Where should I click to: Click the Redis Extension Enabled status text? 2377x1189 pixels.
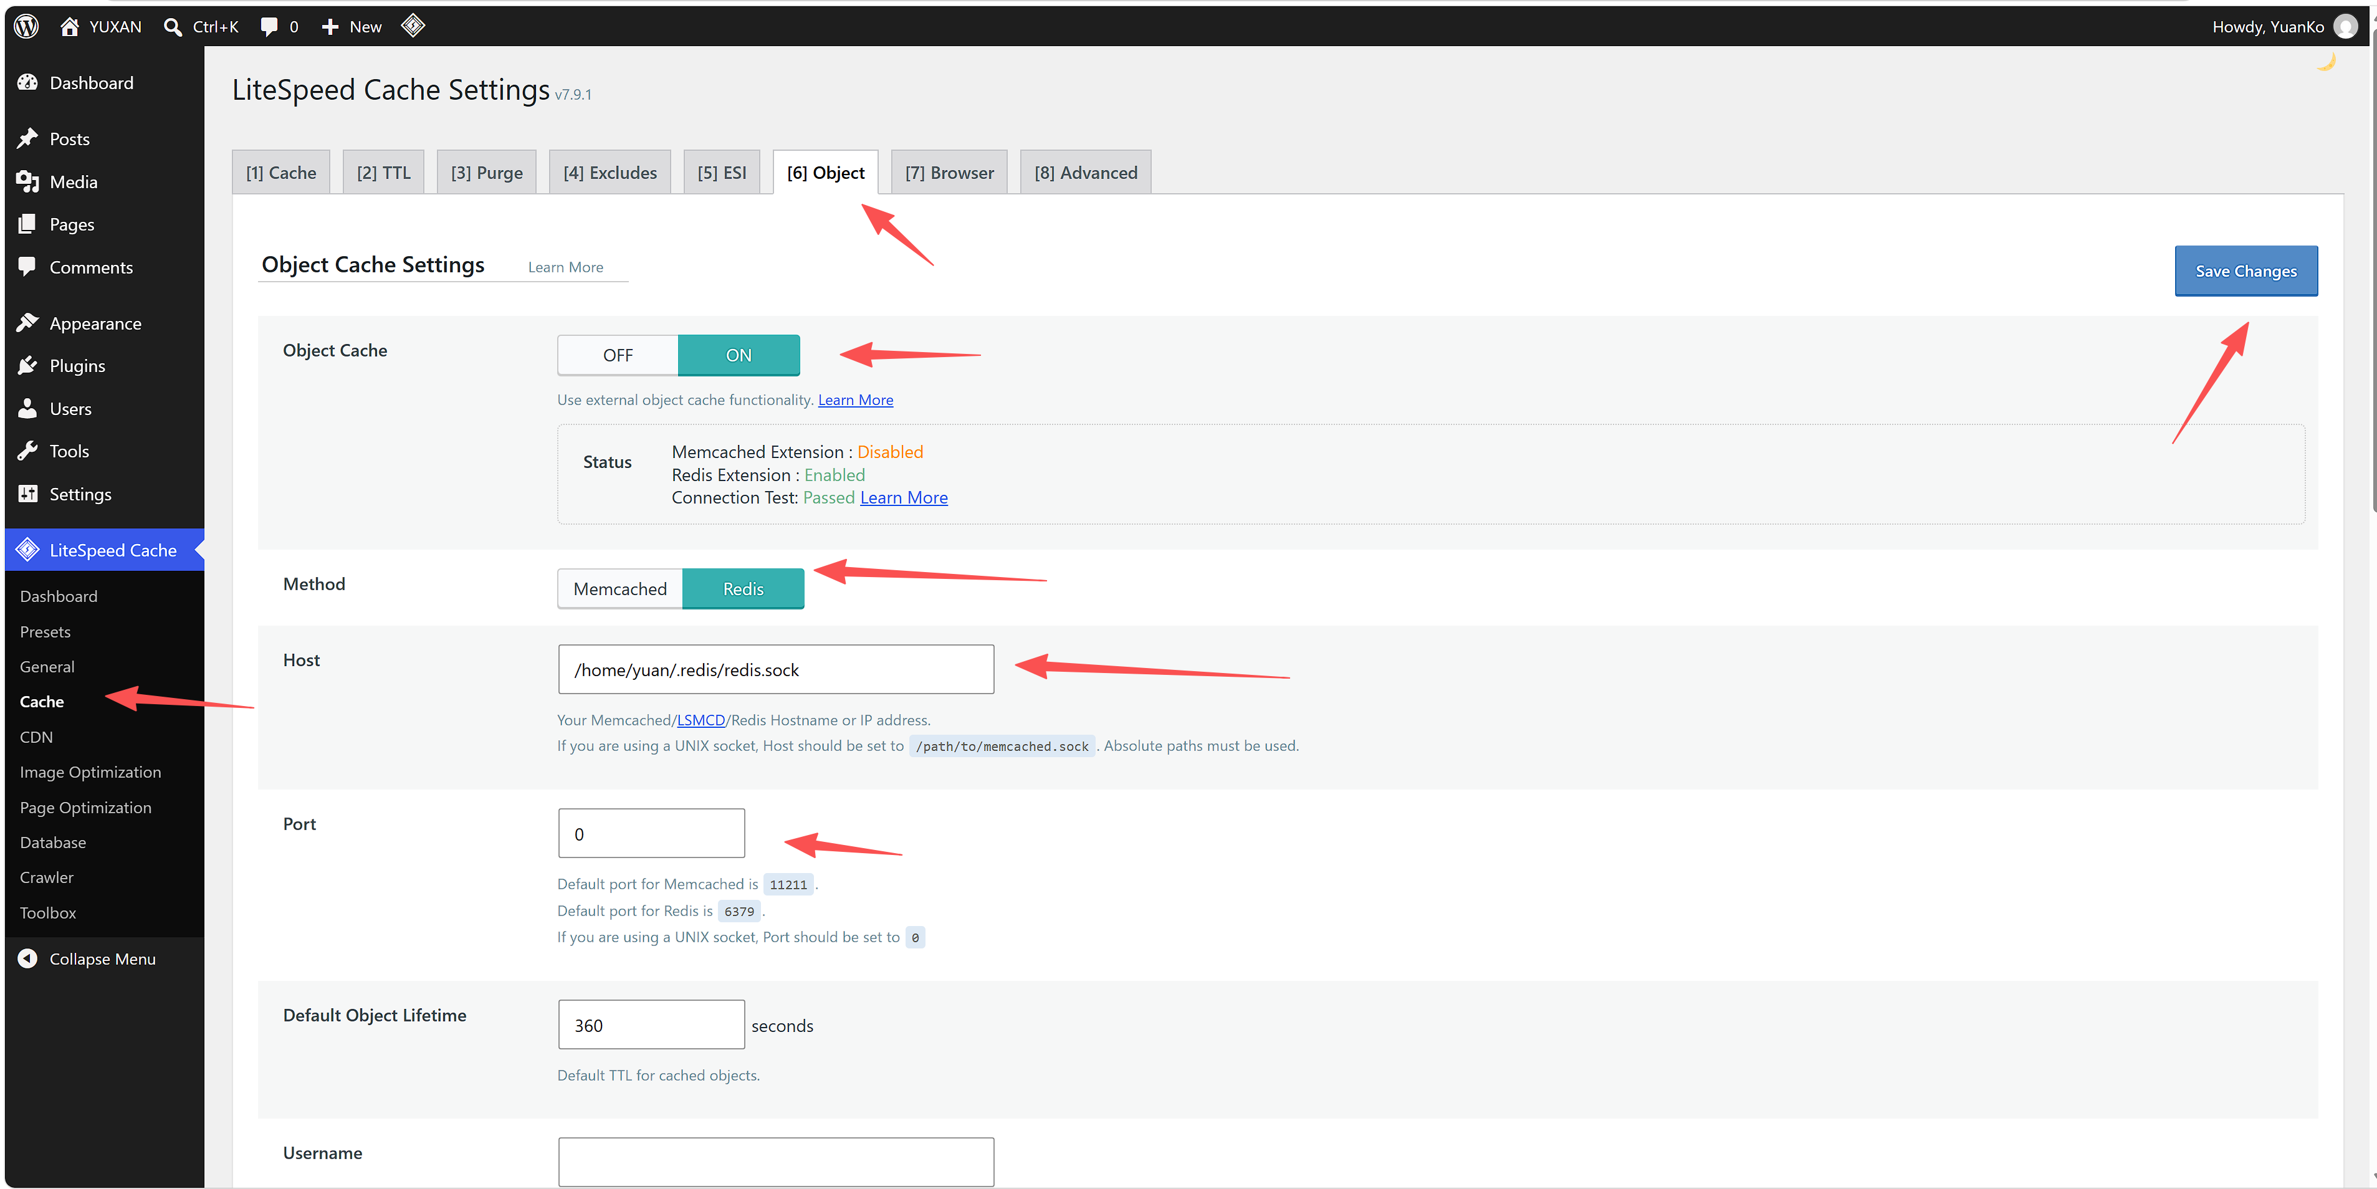tap(834, 475)
